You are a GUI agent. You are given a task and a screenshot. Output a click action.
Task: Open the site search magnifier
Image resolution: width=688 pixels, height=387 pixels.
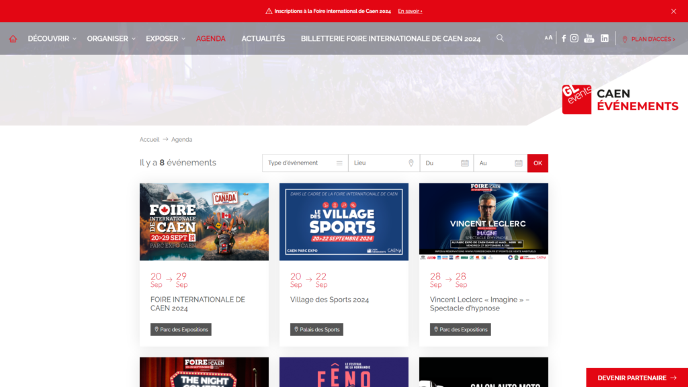pyautogui.click(x=500, y=38)
